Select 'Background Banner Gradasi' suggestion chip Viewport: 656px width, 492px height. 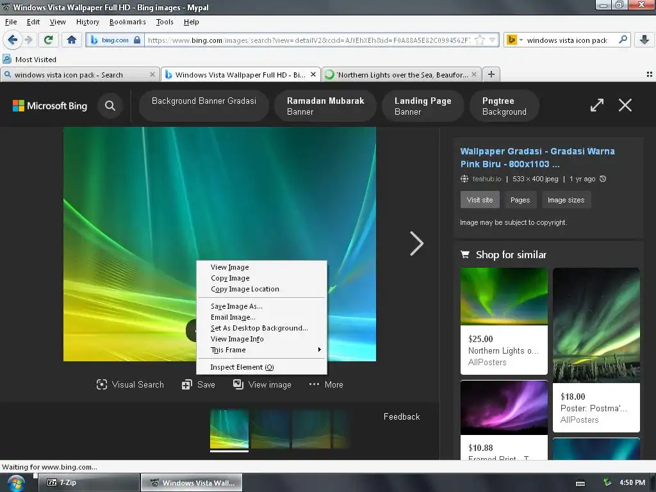point(204,106)
